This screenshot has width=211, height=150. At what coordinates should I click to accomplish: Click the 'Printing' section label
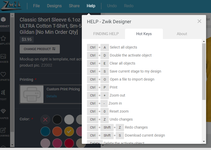(26, 80)
